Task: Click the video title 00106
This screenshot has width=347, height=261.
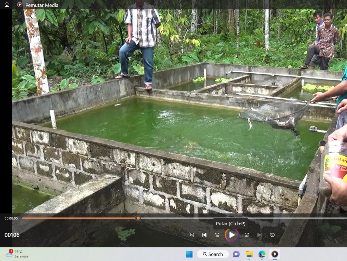Action: pyautogui.click(x=12, y=235)
